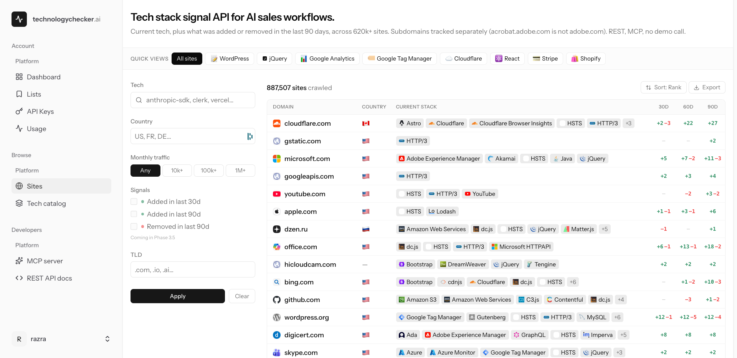The width and height of the screenshot is (737, 358).
Task: Click the Lodash tag on apple.com
Action: pyautogui.click(x=442, y=212)
